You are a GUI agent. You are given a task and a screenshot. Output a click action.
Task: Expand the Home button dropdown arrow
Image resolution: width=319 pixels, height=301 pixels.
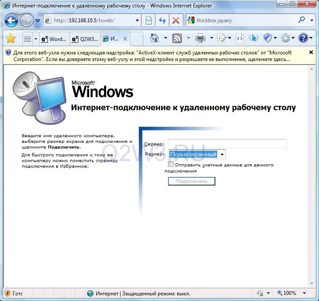[165, 38]
